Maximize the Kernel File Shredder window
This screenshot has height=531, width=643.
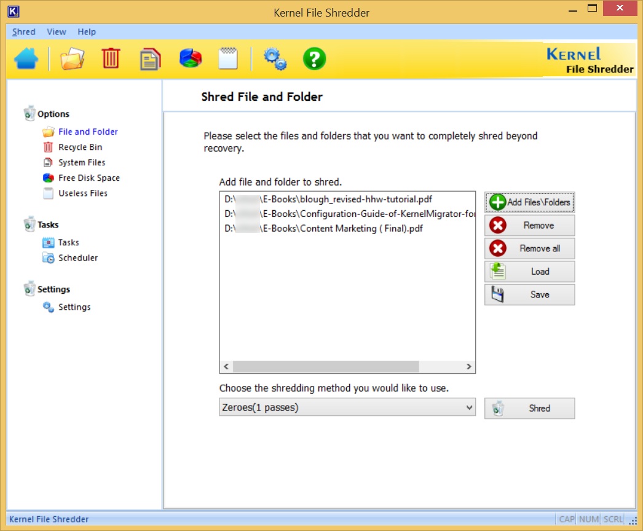pyautogui.click(x=592, y=8)
